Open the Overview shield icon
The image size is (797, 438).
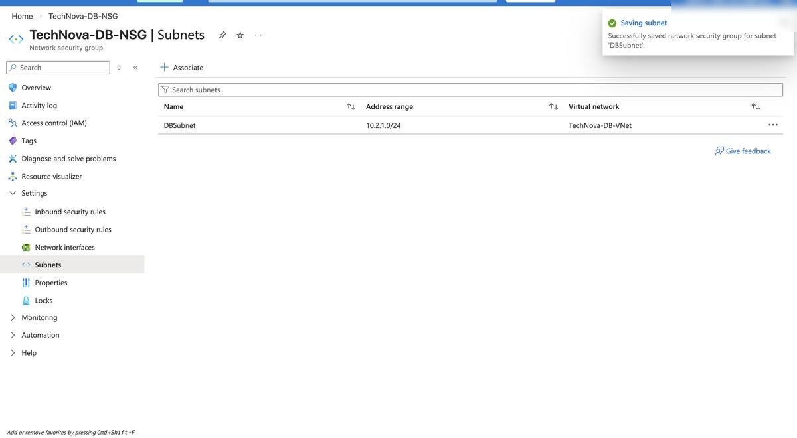(x=13, y=88)
